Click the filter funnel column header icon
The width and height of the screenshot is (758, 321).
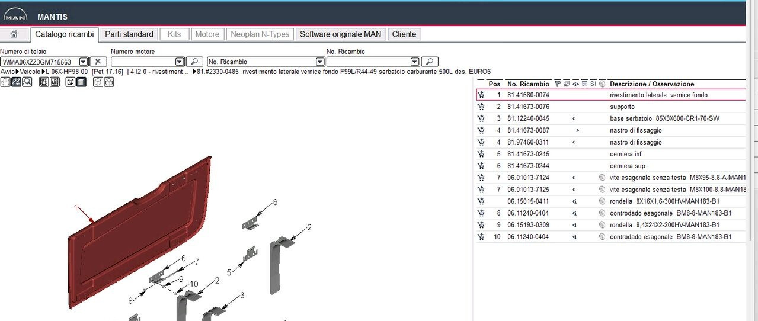click(557, 84)
